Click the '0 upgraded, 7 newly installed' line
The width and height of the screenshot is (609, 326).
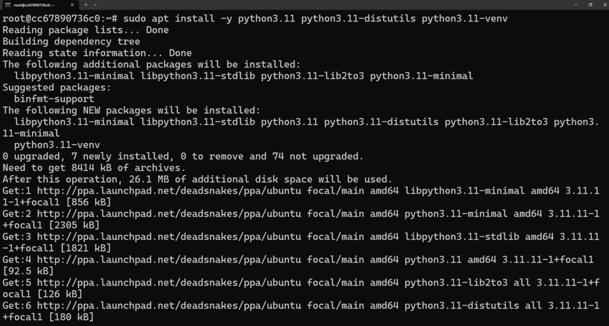point(183,156)
